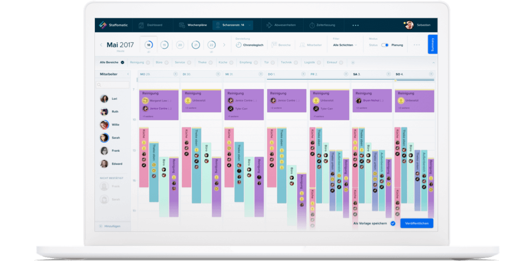Screen dimensions: 521x261
Task: Switch display to Mitarbeiter view
Action: point(311,45)
